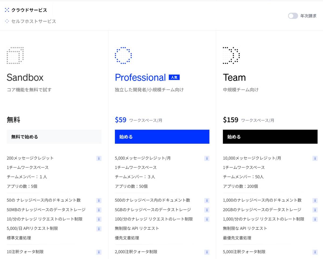Click the 人気 badge next to Professional
Viewport: 323px width, 259px height.
[x=174, y=77]
